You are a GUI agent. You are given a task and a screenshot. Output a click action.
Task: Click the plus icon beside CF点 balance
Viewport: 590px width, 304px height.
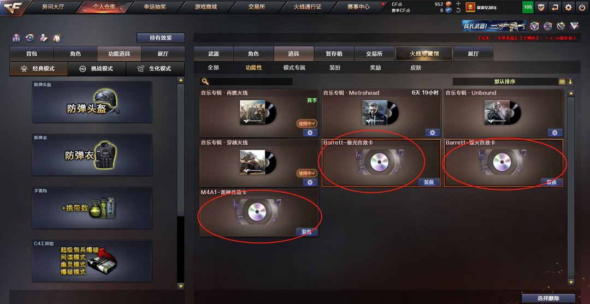coord(458,4)
